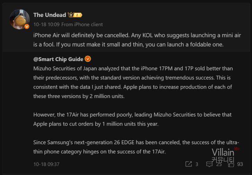Click verified badge on The Undead's avatar
Viewport: 252px width, 175px height.
point(26,27)
